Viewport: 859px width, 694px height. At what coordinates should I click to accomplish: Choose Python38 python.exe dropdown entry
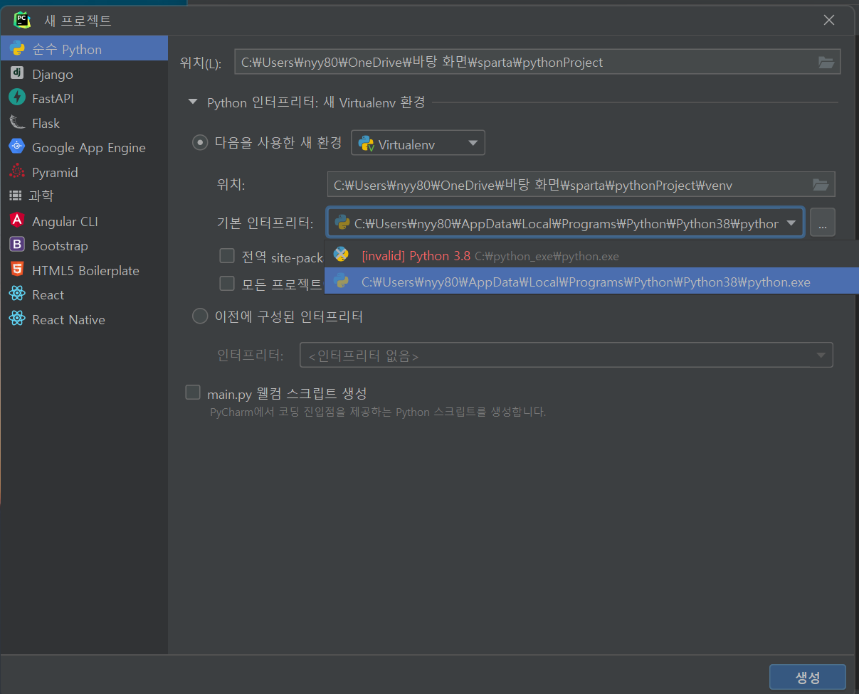(x=591, y=282)
